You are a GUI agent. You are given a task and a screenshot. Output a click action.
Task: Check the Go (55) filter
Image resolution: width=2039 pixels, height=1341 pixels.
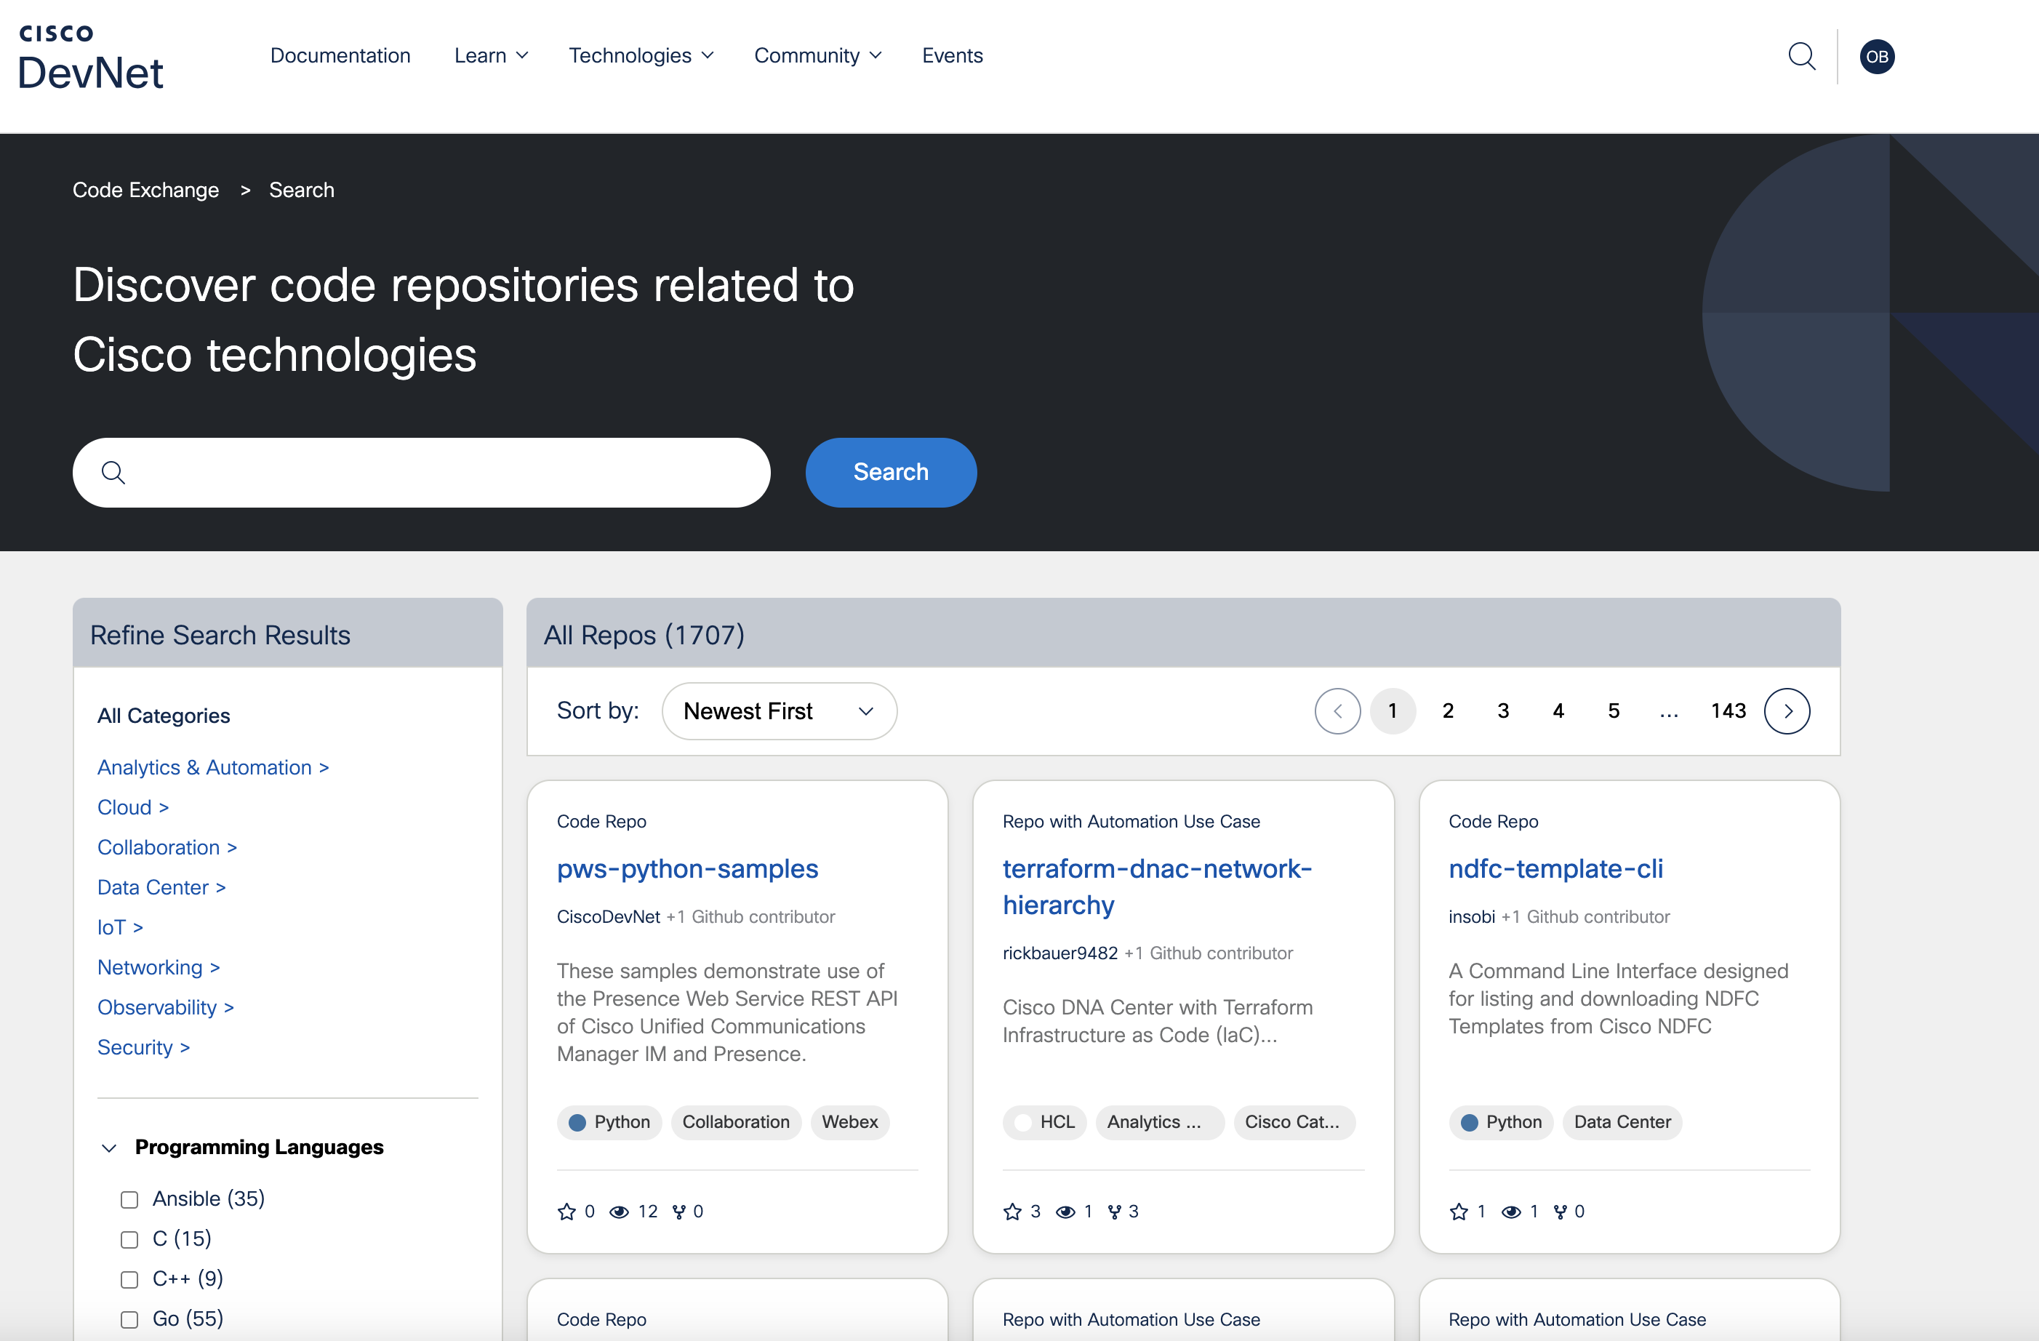(x=129, y=1320)
